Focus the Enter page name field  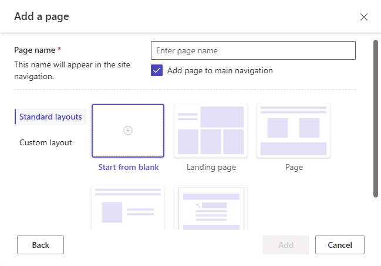(253, 50)
